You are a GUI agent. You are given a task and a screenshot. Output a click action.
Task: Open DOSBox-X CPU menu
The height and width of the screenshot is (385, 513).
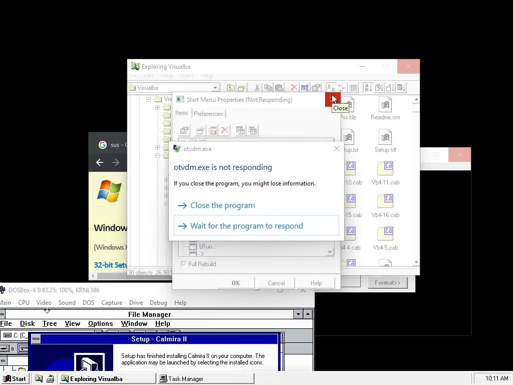click(x=24, y=302)
